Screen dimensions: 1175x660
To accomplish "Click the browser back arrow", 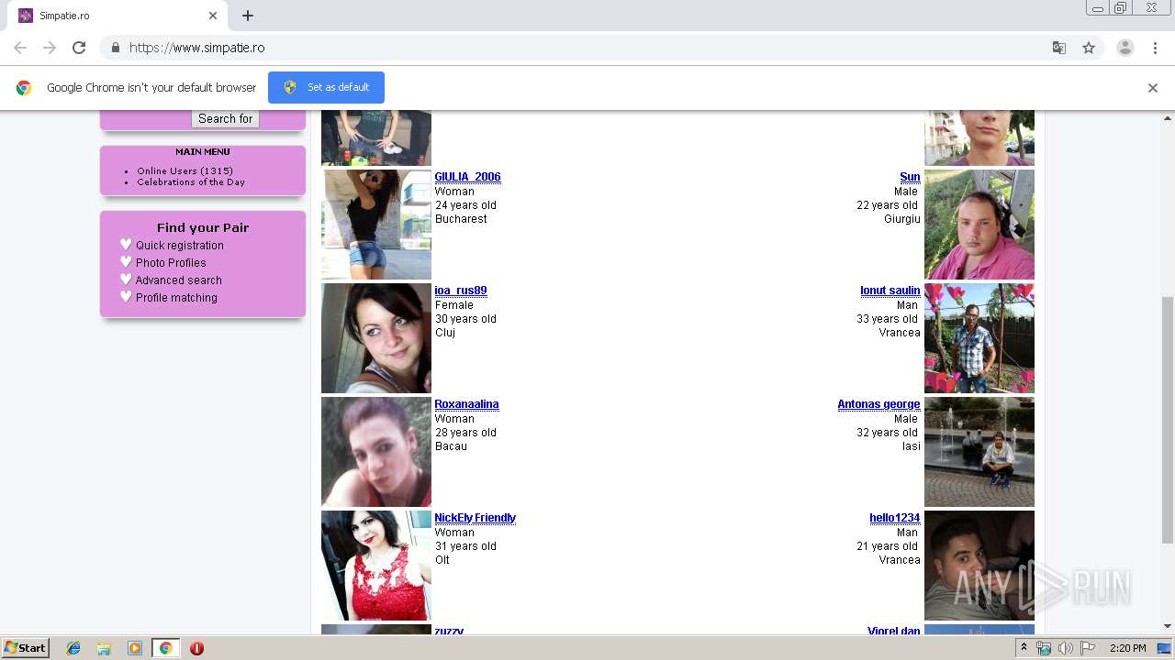I will pyautogui.click(x=20, y=48).
